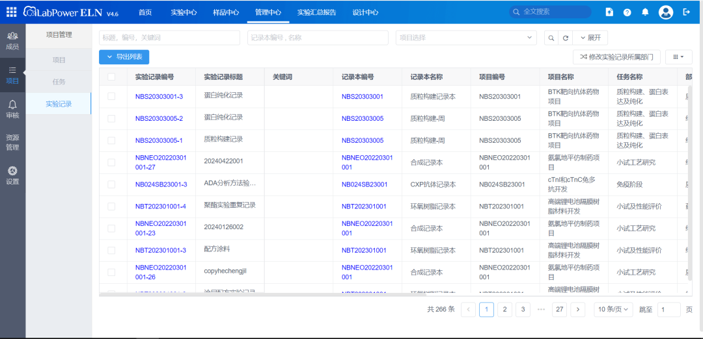The image size is (703, 339).
Task: Open the 导出列表 dropdown button
Action: (124, 56)
